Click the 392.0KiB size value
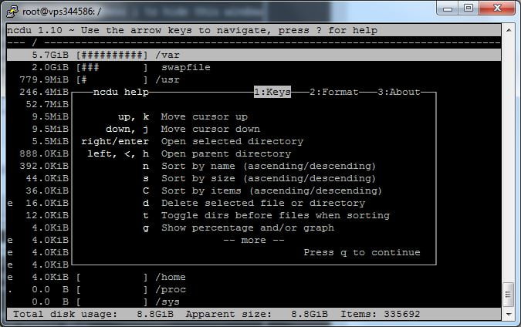The height and width of the screenshot is (327, 521). pyautogui.click(x=44, y=166)
